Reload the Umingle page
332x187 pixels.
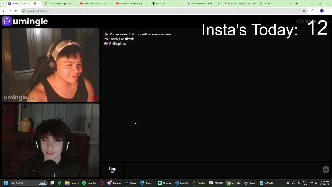(16, 11)
